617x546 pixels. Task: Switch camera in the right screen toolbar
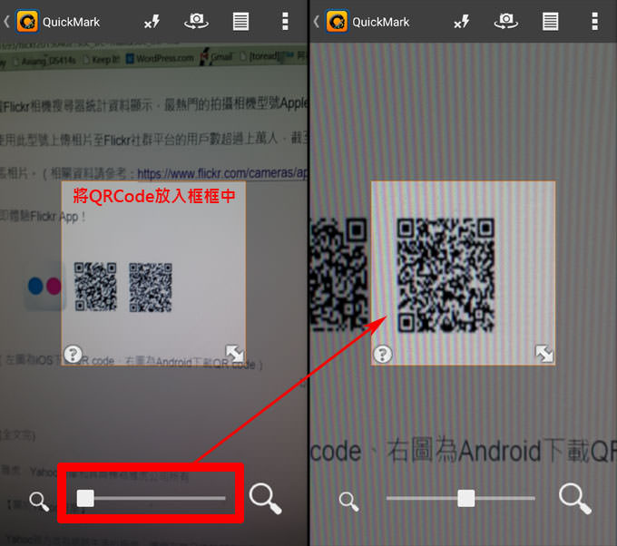[x=505, y=22]
